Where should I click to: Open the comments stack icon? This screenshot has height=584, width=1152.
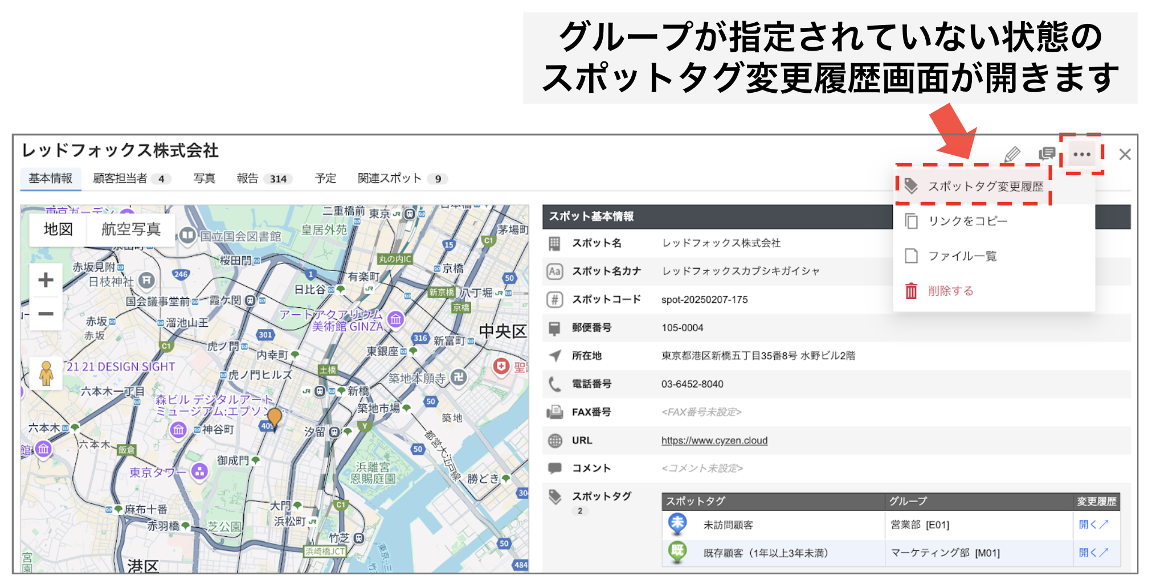1047,154
